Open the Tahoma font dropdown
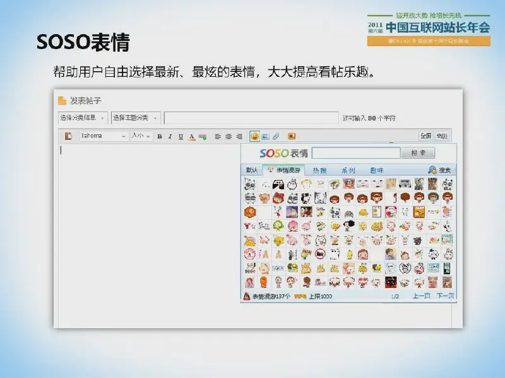This screenshot has height=378, width=505. (104, 136)
